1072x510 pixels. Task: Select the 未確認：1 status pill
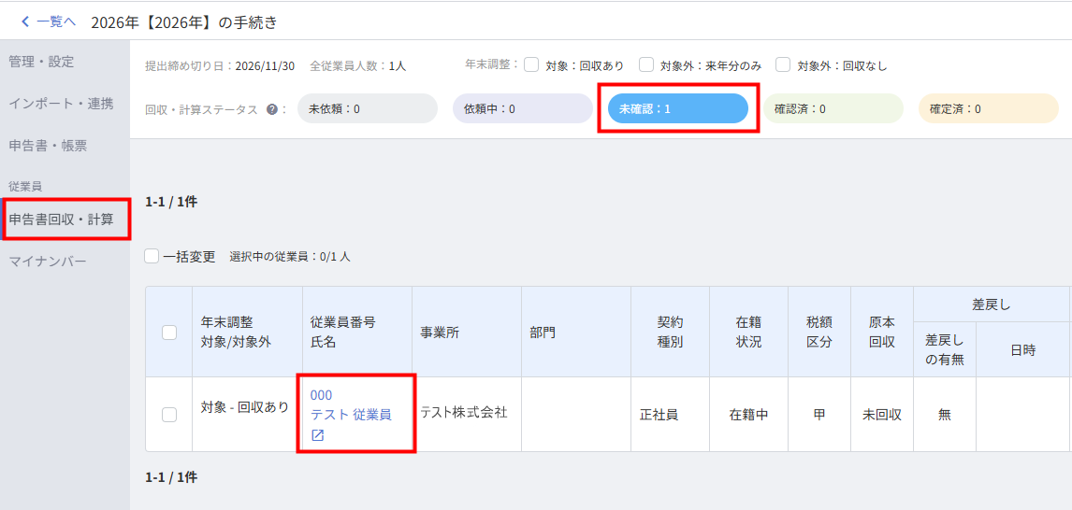[x=677, y=108]
